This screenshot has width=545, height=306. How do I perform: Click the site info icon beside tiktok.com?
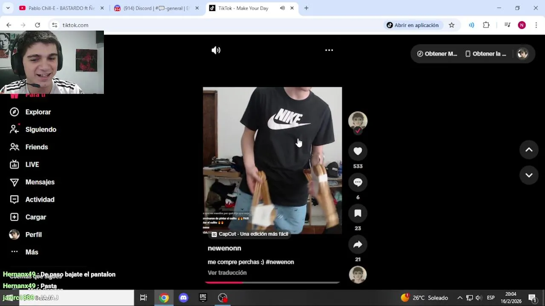[x=54, y=25]
